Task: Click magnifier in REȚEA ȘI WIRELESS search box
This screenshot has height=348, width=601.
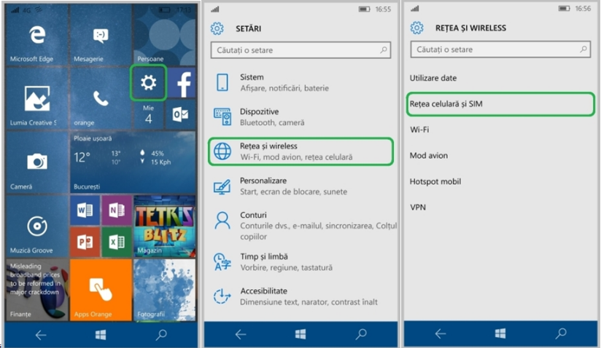Action: pos(583,49)
